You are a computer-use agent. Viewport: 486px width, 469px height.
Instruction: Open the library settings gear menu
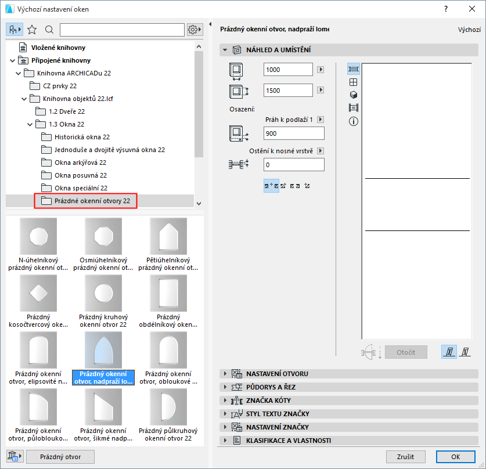click(x=195, y=30)
